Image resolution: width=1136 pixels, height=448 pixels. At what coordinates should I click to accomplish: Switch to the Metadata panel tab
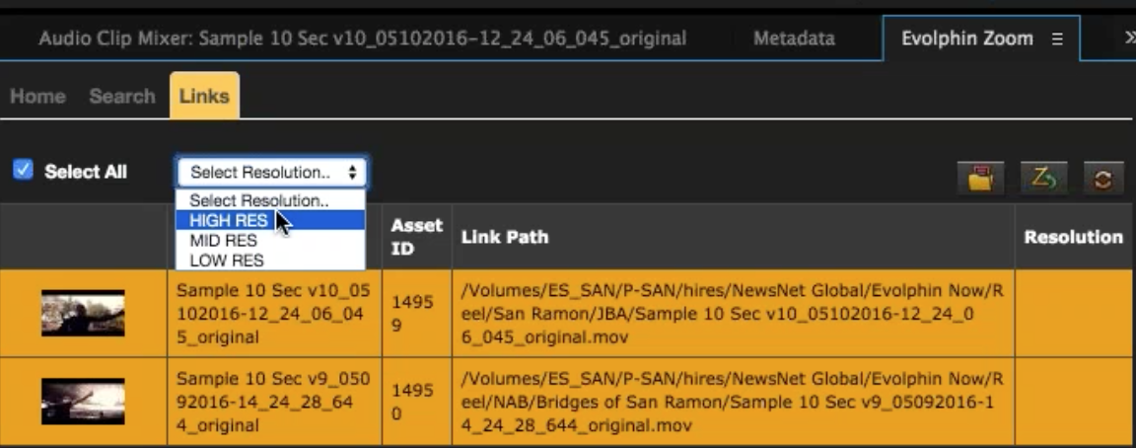tap(794, 39)
